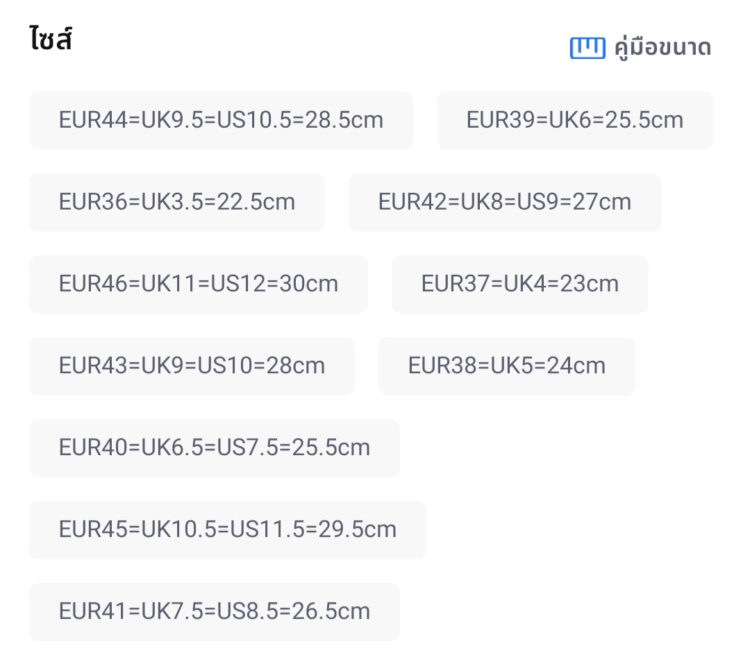Image resolution: width=750 pixels, height=664 pixels.
Task: Pick size EUR36=UK3.5=22.5cm
Action: coord(176,202)
